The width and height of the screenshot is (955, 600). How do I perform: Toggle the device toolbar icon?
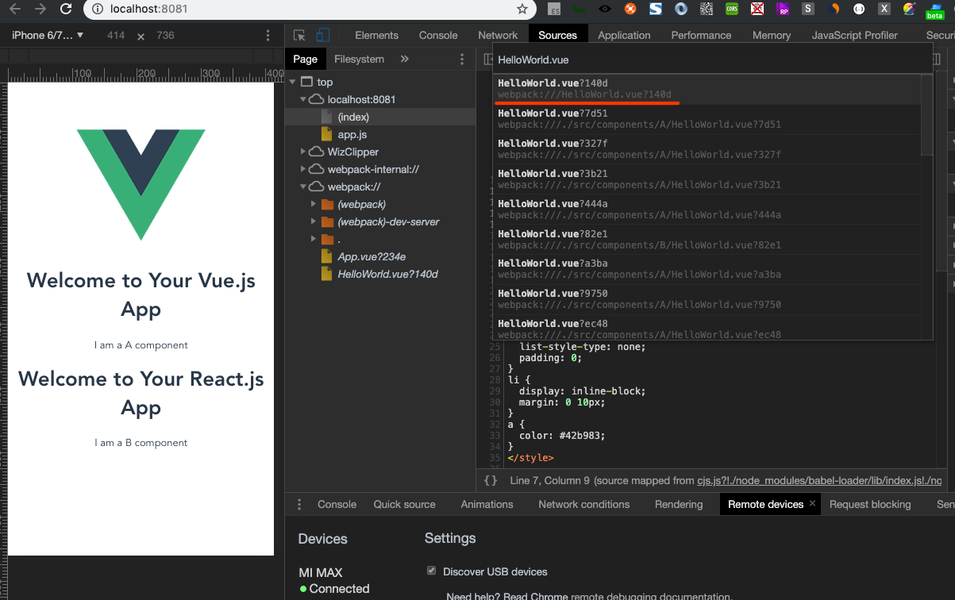coord(322,36)
